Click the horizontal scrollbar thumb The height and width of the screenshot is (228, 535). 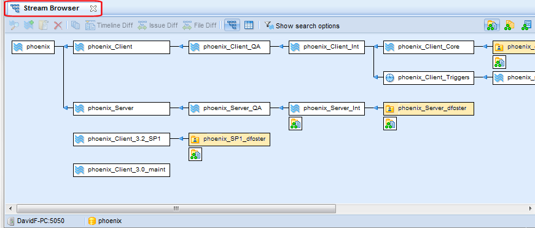click(x=176, y=208)
